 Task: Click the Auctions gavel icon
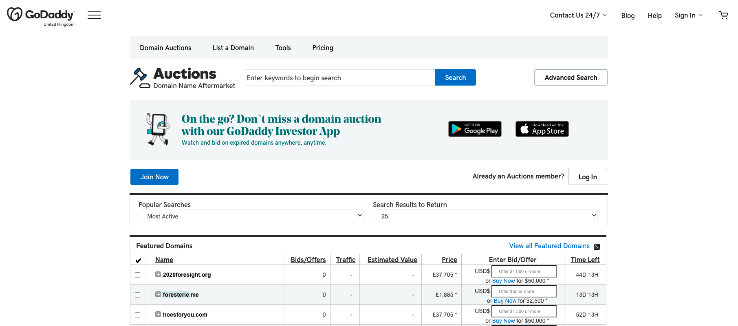140,78
